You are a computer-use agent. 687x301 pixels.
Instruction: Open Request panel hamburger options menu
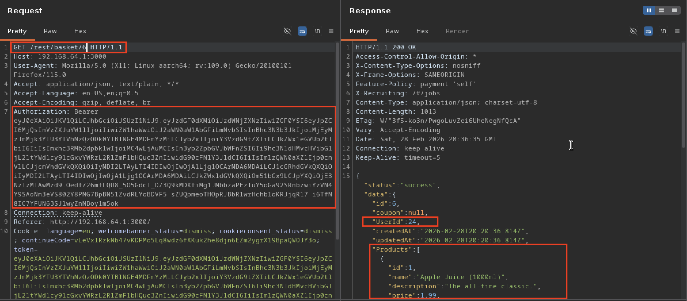(x=331, y=31)
